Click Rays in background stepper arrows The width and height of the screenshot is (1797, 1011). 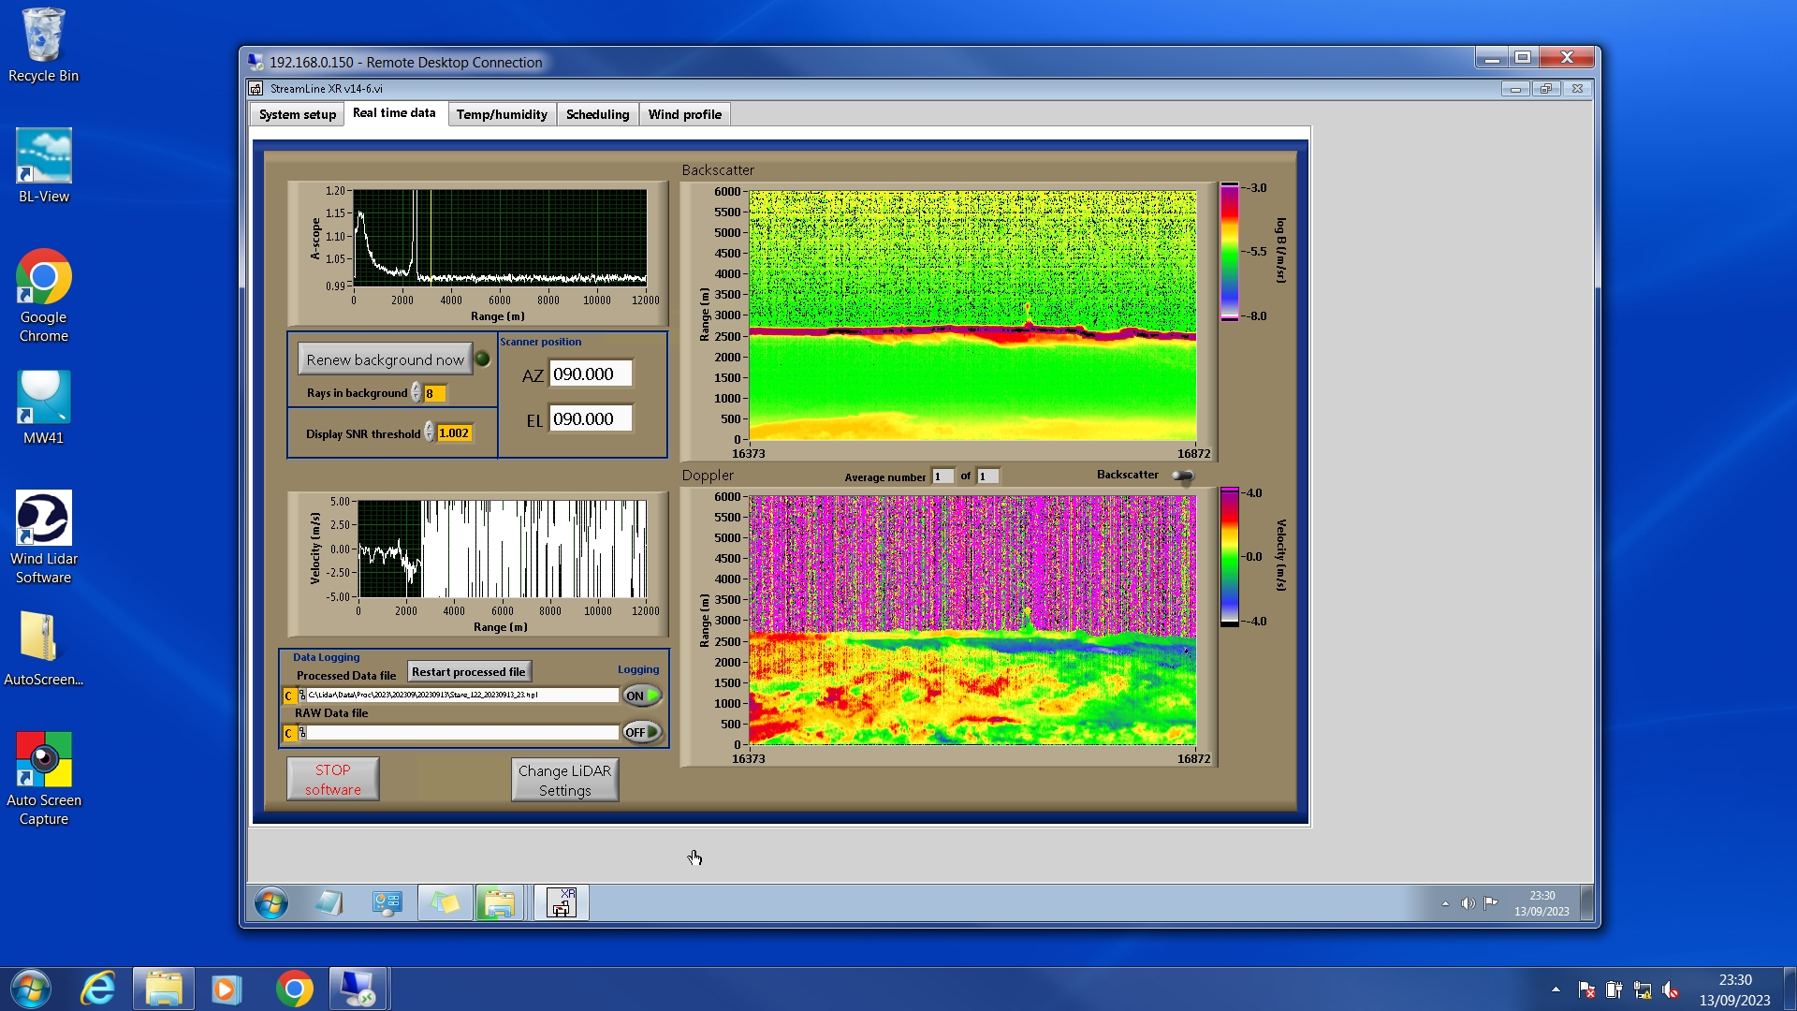[x=416, y=393]
